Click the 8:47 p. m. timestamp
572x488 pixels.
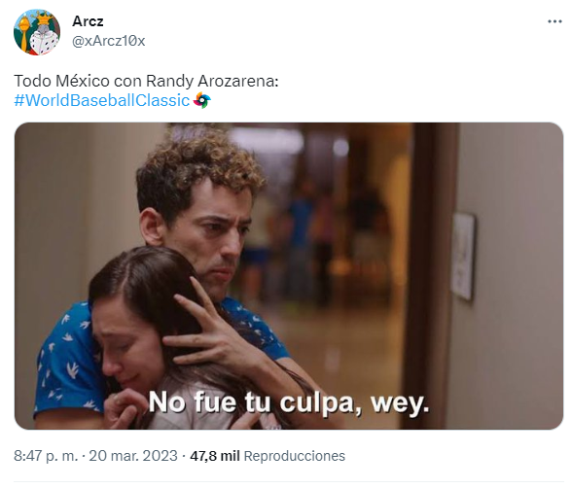pyautogui.click(x=46, y=456)
